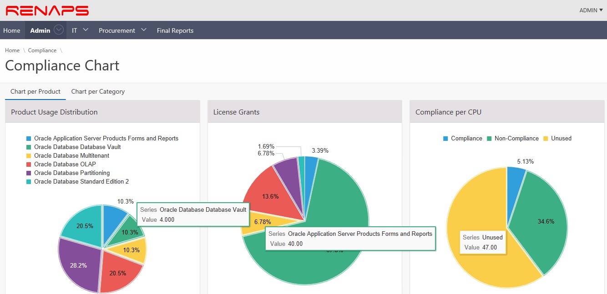Toggle Oracle Application Server Products Forms and Reports legend

coord(106,138)
